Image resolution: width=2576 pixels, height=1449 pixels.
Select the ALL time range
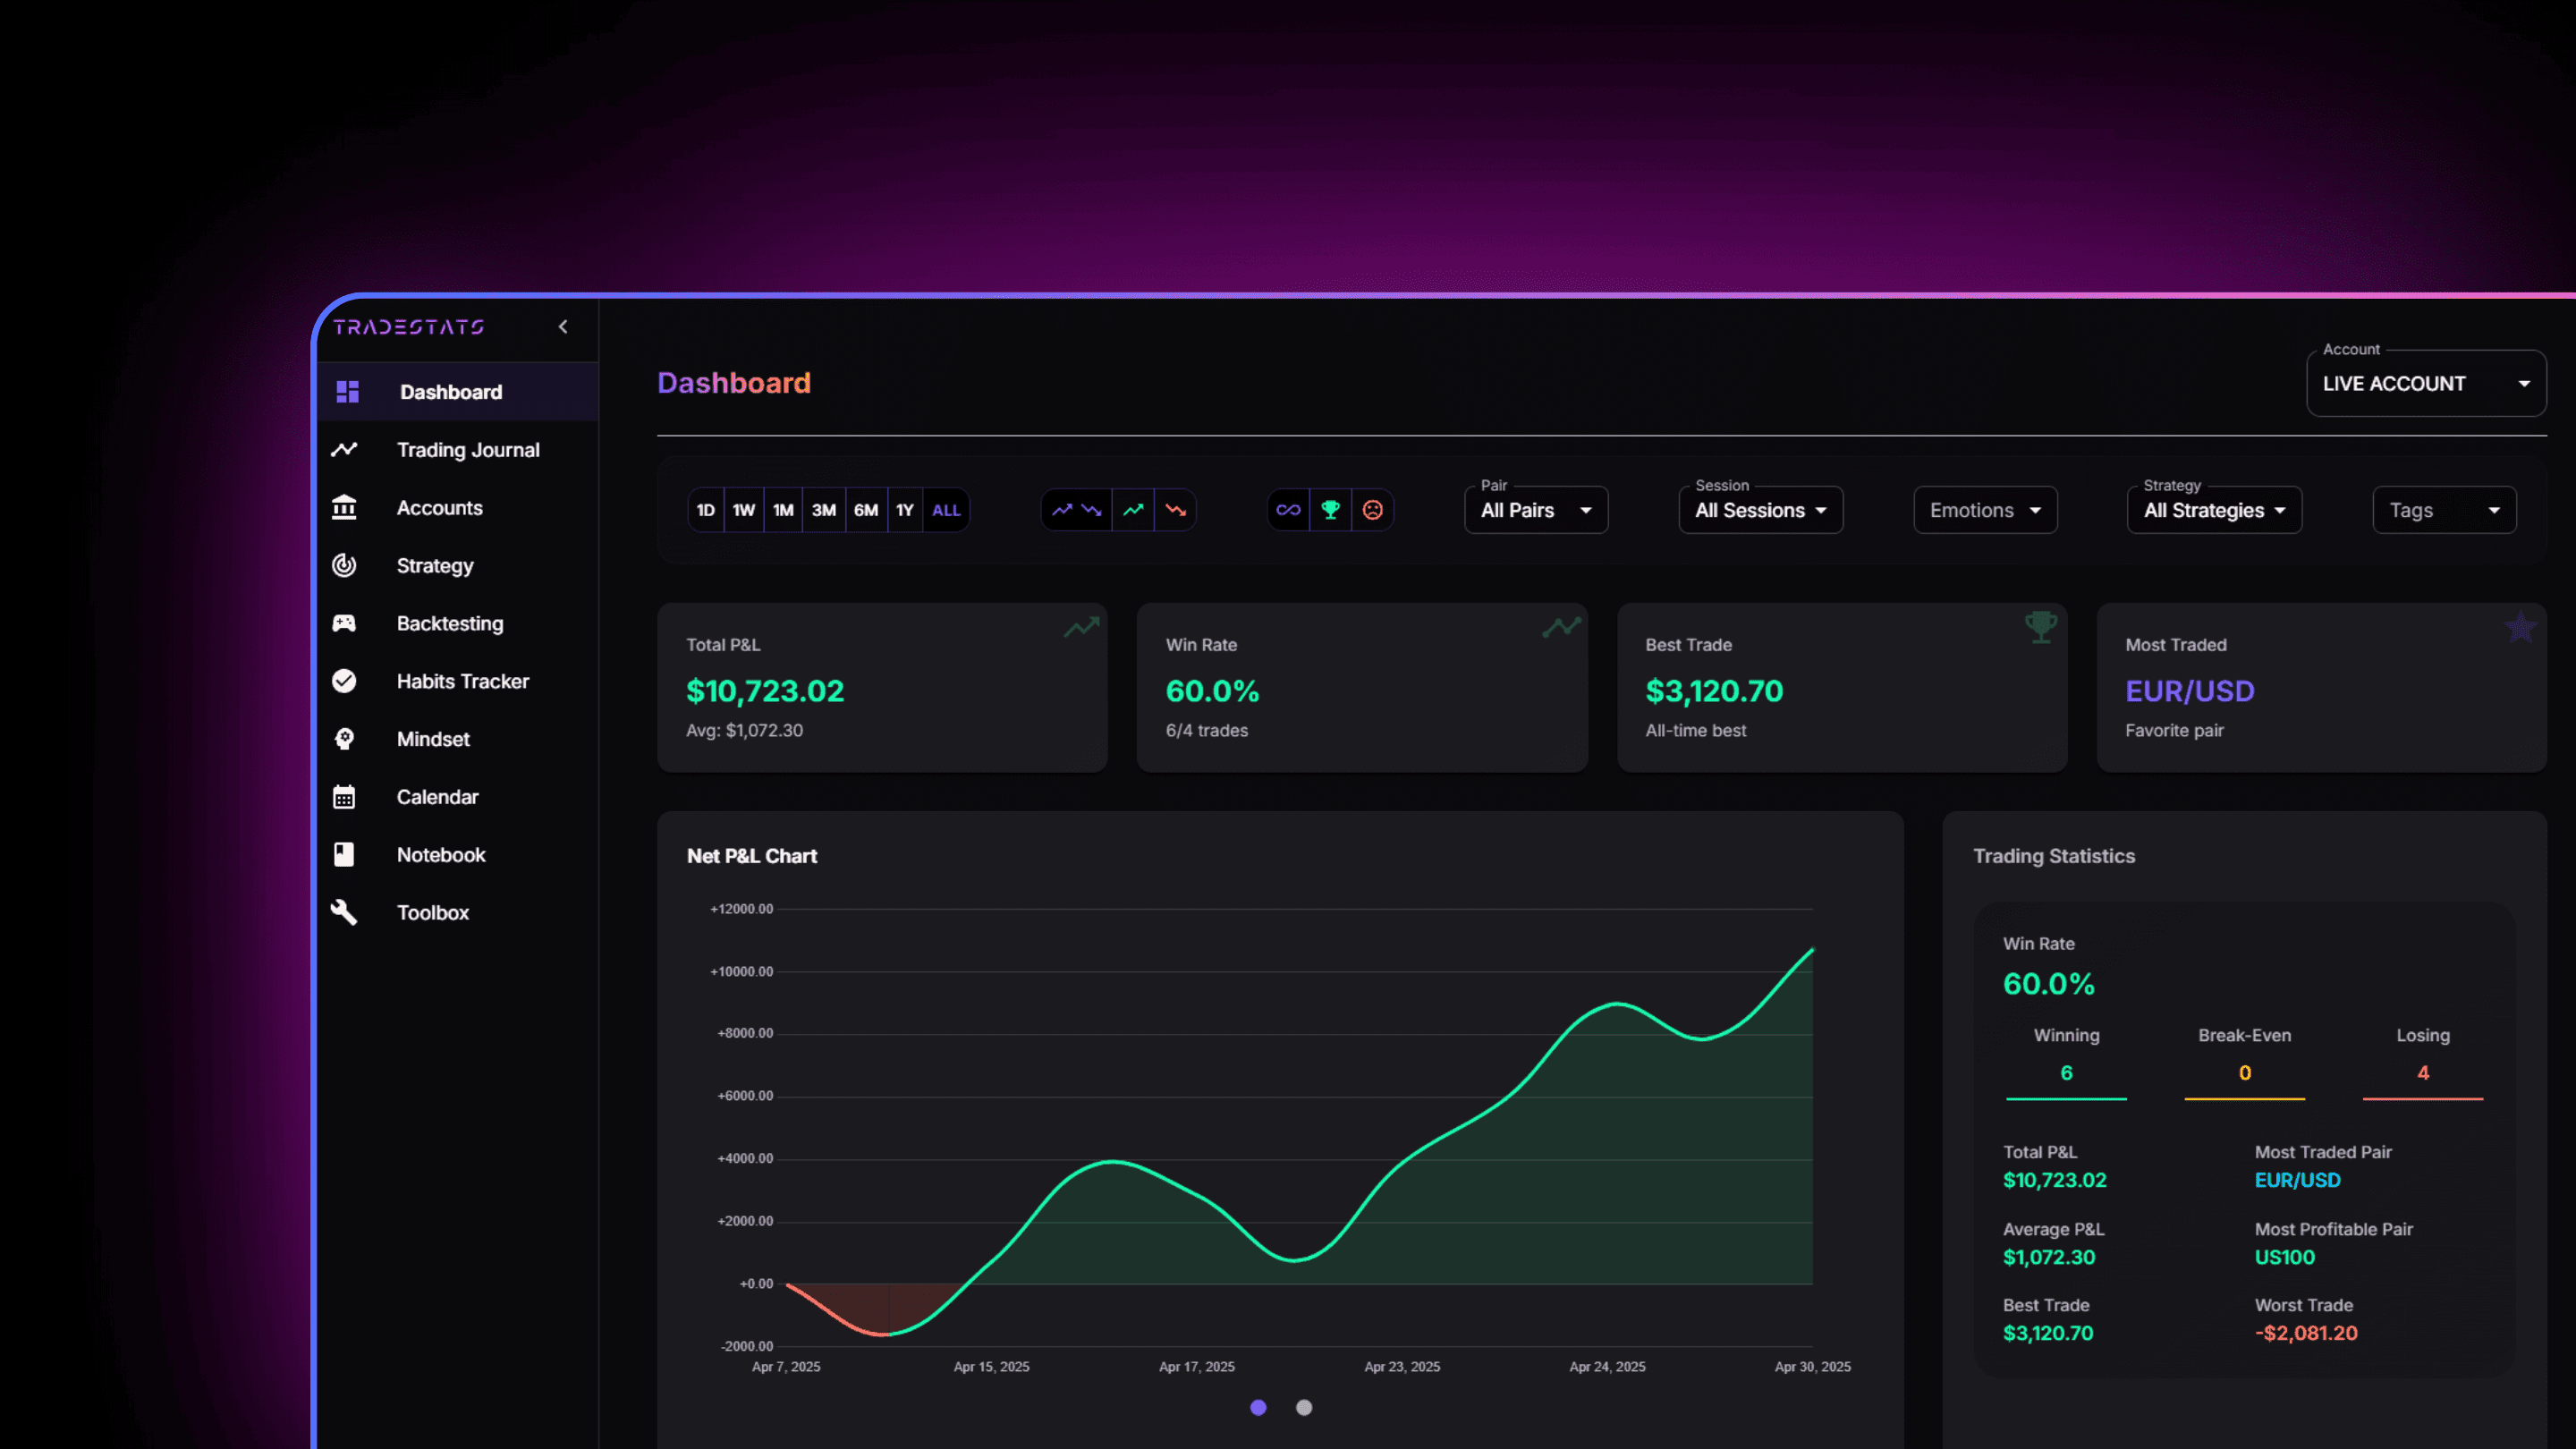tap(946, 510)
